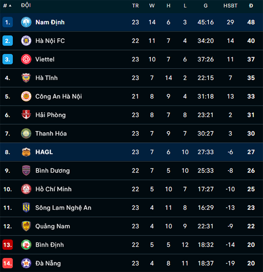Click the Hà Nội FC club crest
The height and width of the screenshot is (272, 263).
[x=26, y=41]
